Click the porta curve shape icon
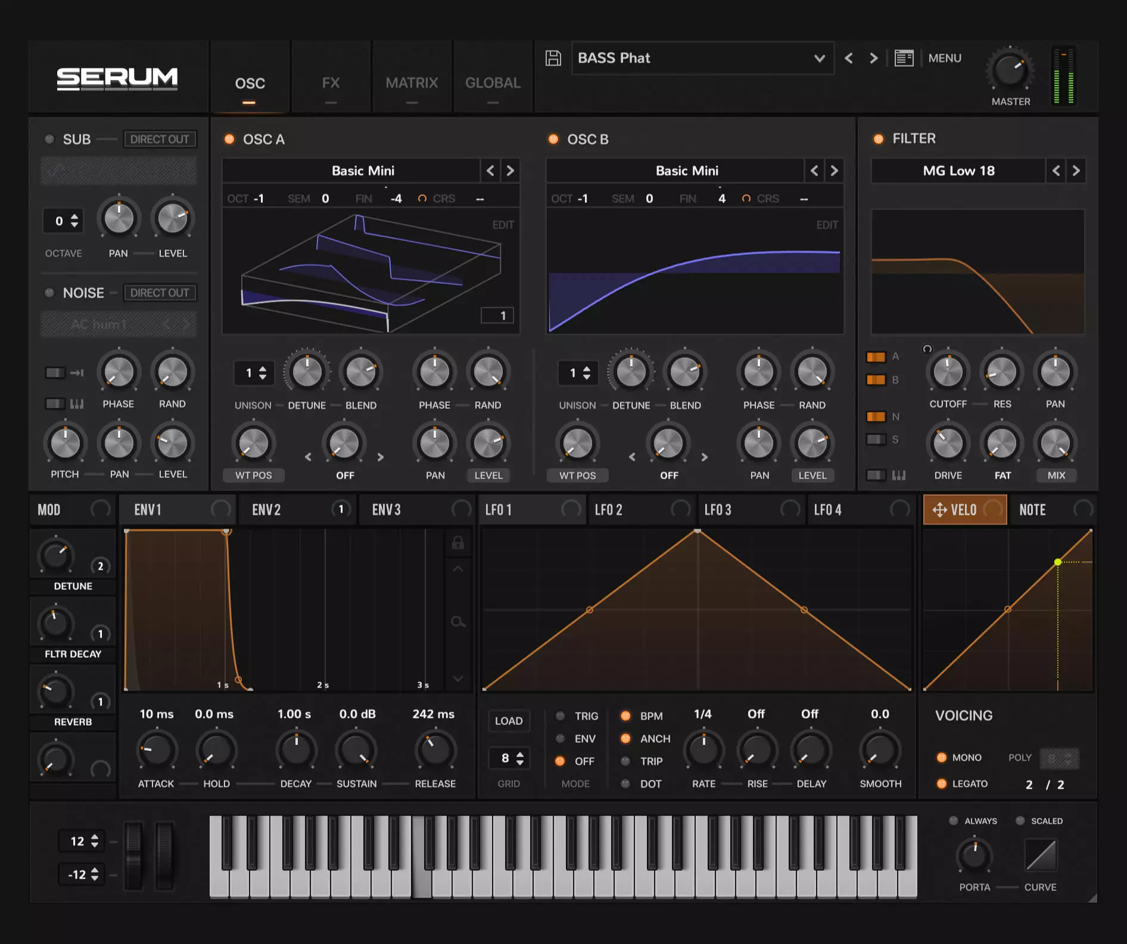The height and width of the screenshot is (944, 1127). (x=1040, y=855)
